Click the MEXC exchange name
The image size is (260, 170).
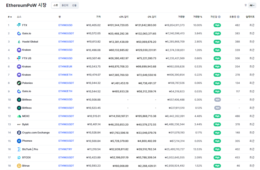pyautogui.click(x=26, y=116)
